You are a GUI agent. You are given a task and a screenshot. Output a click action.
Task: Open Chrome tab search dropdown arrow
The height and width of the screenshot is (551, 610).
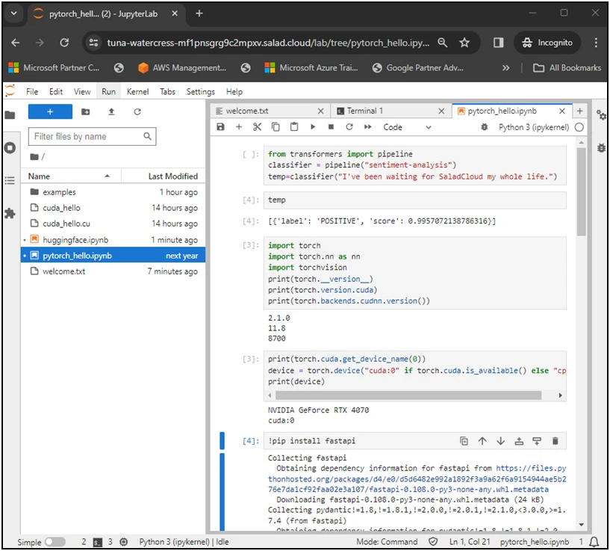point(13,13)
